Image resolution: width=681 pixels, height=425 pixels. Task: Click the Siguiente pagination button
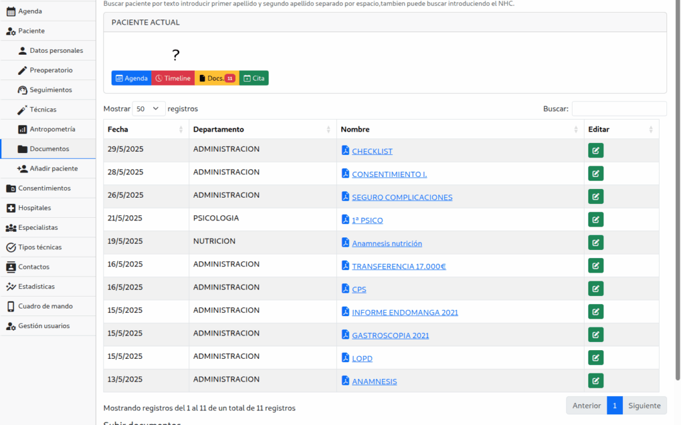pyautogui.click(x=644, y=405)
